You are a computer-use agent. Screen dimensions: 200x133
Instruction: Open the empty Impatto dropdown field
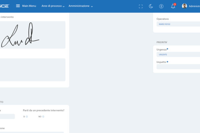[x=178, y=67]
